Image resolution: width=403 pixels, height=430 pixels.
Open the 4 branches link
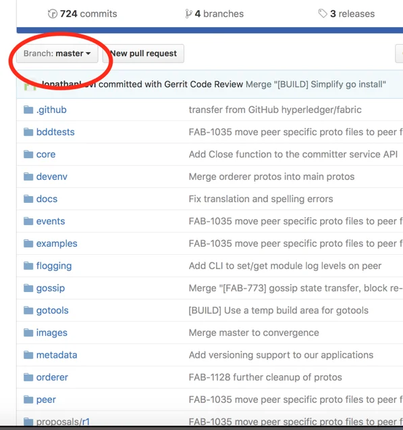pos(215,14)
